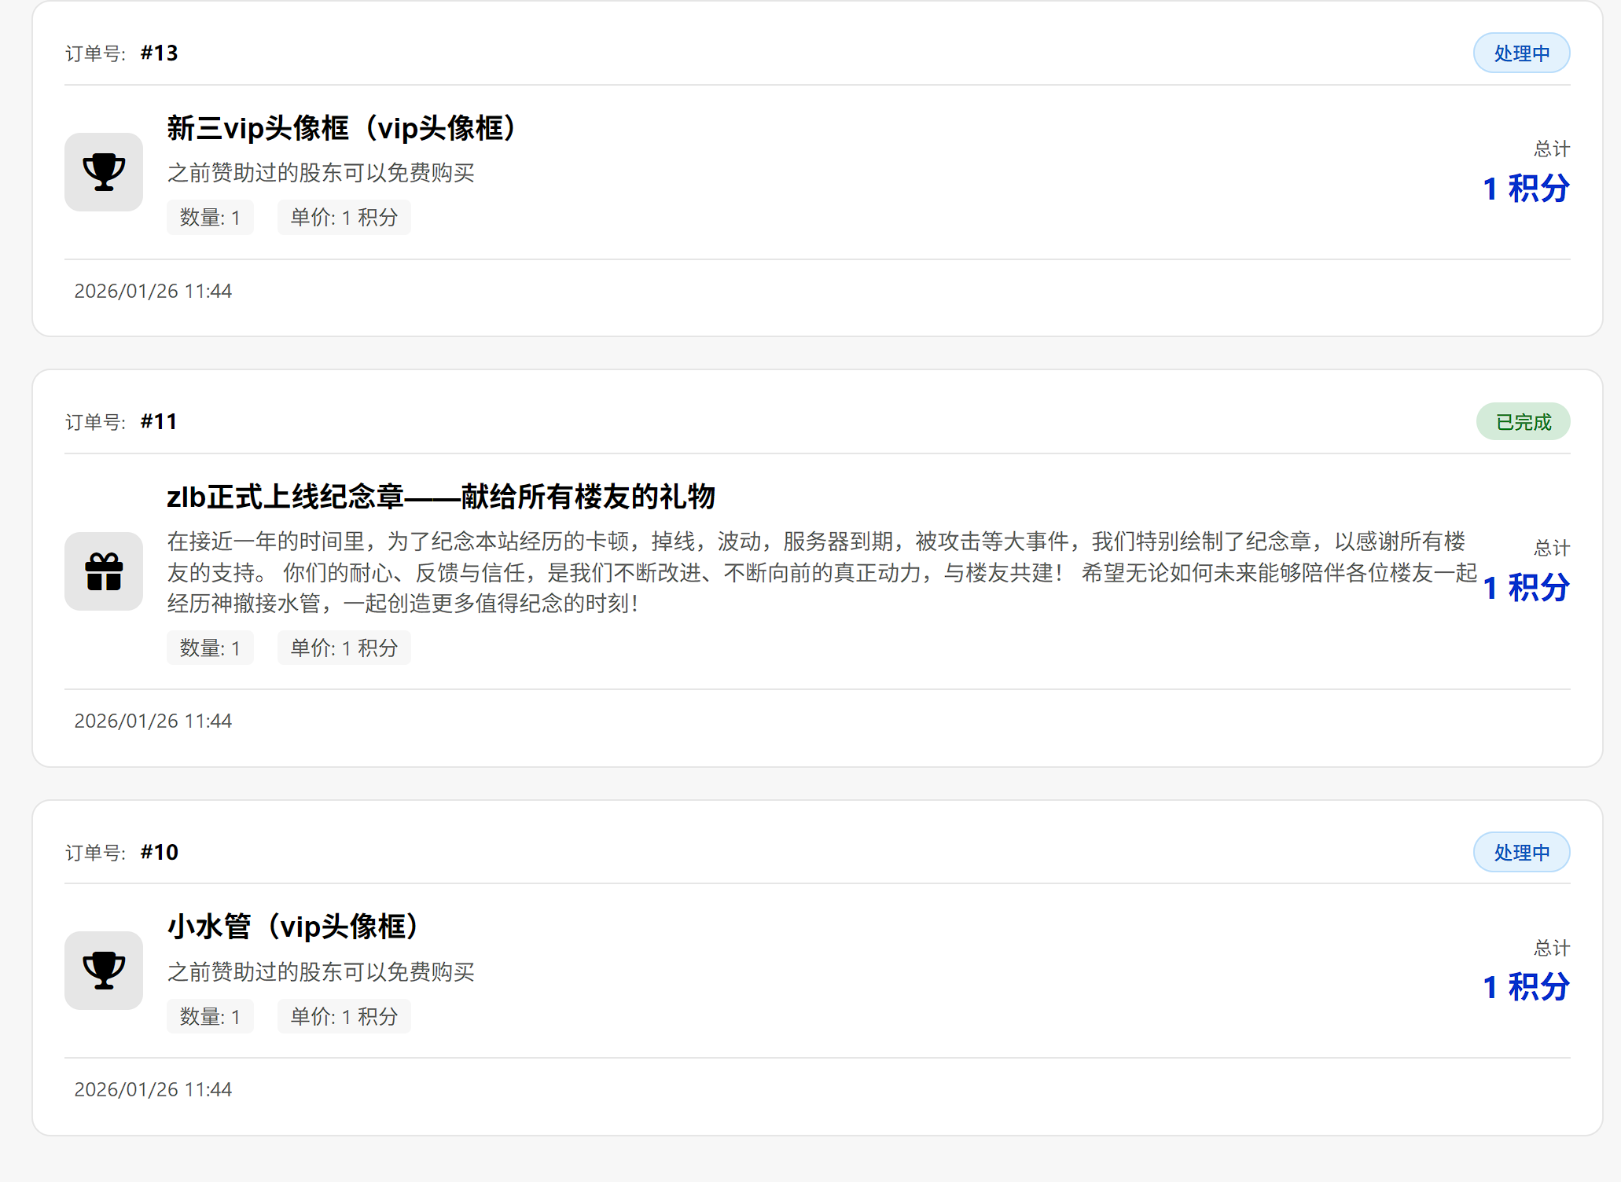Screen dimensions: 1621x1182
Task: Open 新三vip头像框 product title
Action: (x=345, y=128)
